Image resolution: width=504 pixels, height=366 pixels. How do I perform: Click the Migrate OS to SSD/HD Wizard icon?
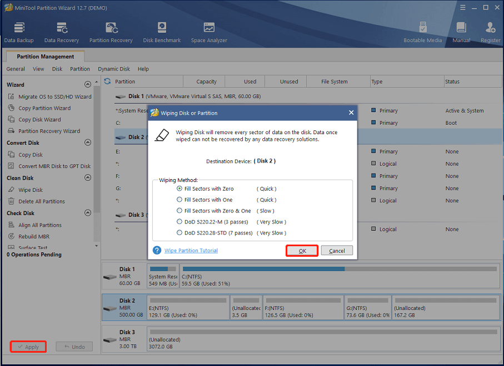click(x=11, y=96)
